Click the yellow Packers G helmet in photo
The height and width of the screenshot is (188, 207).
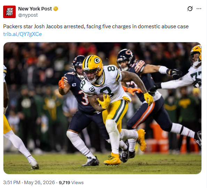(x=93, y=67)
